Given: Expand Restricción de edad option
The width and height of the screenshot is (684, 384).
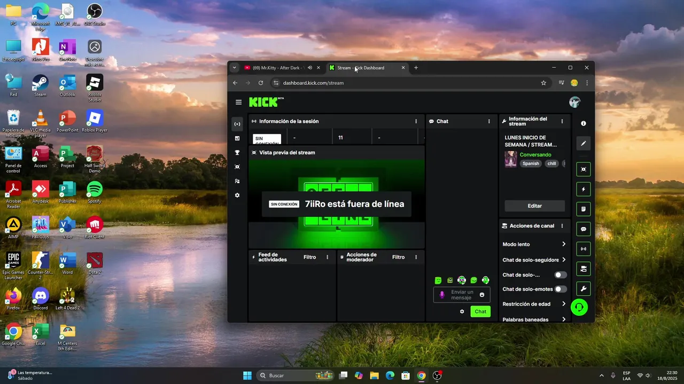Looking at the screenshot, I should tap(534, 304).
